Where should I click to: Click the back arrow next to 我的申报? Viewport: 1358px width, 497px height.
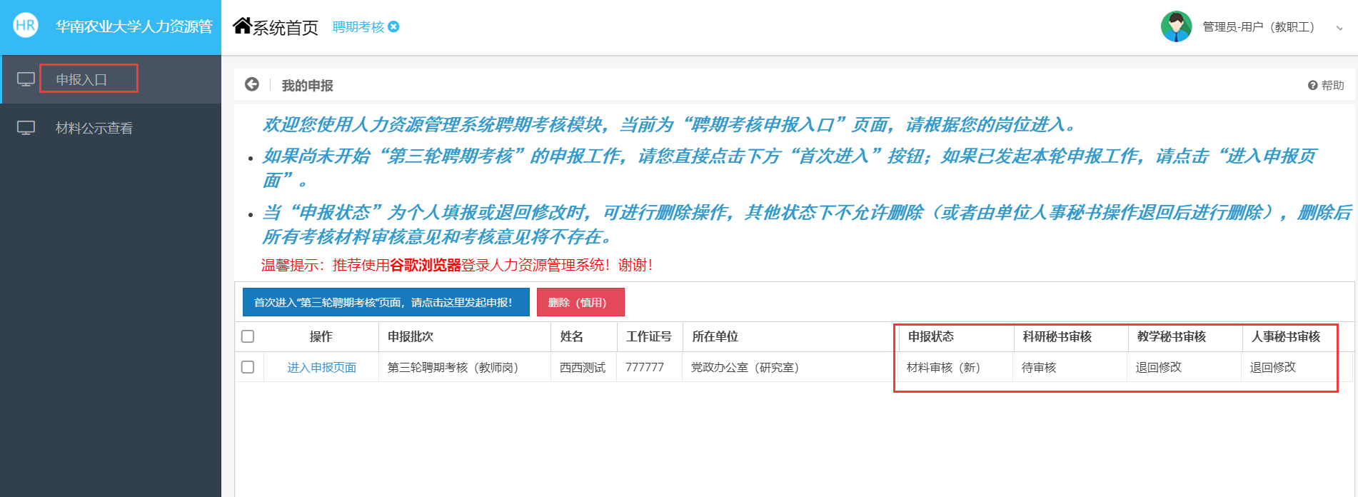pyautogui.click(x=252, y=84)
